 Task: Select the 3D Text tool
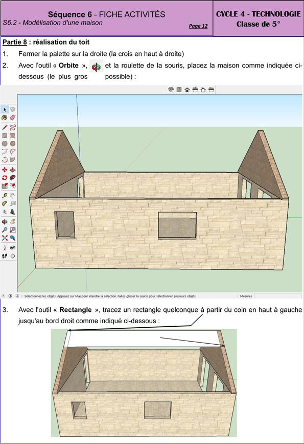click(12, 212)
